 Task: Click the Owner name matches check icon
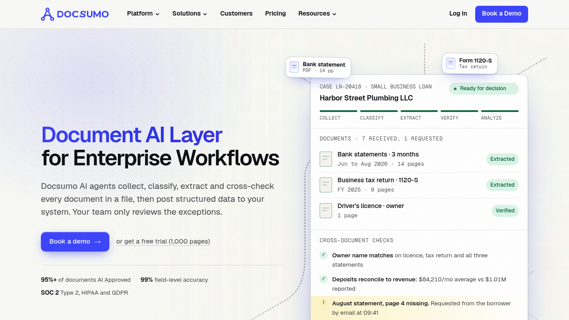point(324,255)
